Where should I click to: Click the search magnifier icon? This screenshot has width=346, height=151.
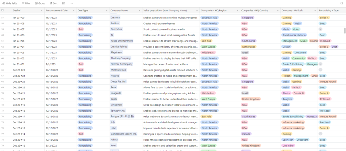point(342,3)
